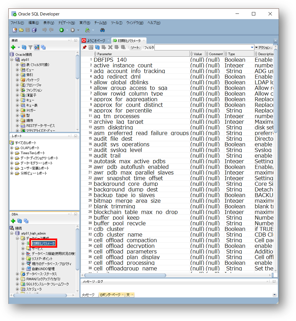Click into the フィルタ input field
Image resolution: width=296 pixels, height=321 pixels.
point(202,48)
